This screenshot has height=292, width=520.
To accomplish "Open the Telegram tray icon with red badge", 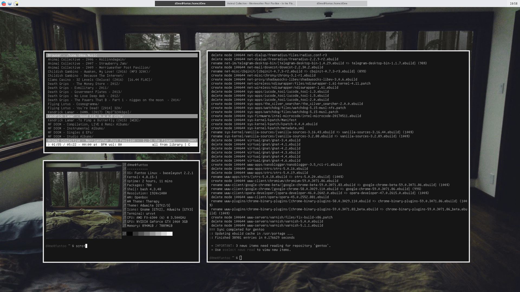I will tap(4, 4).
